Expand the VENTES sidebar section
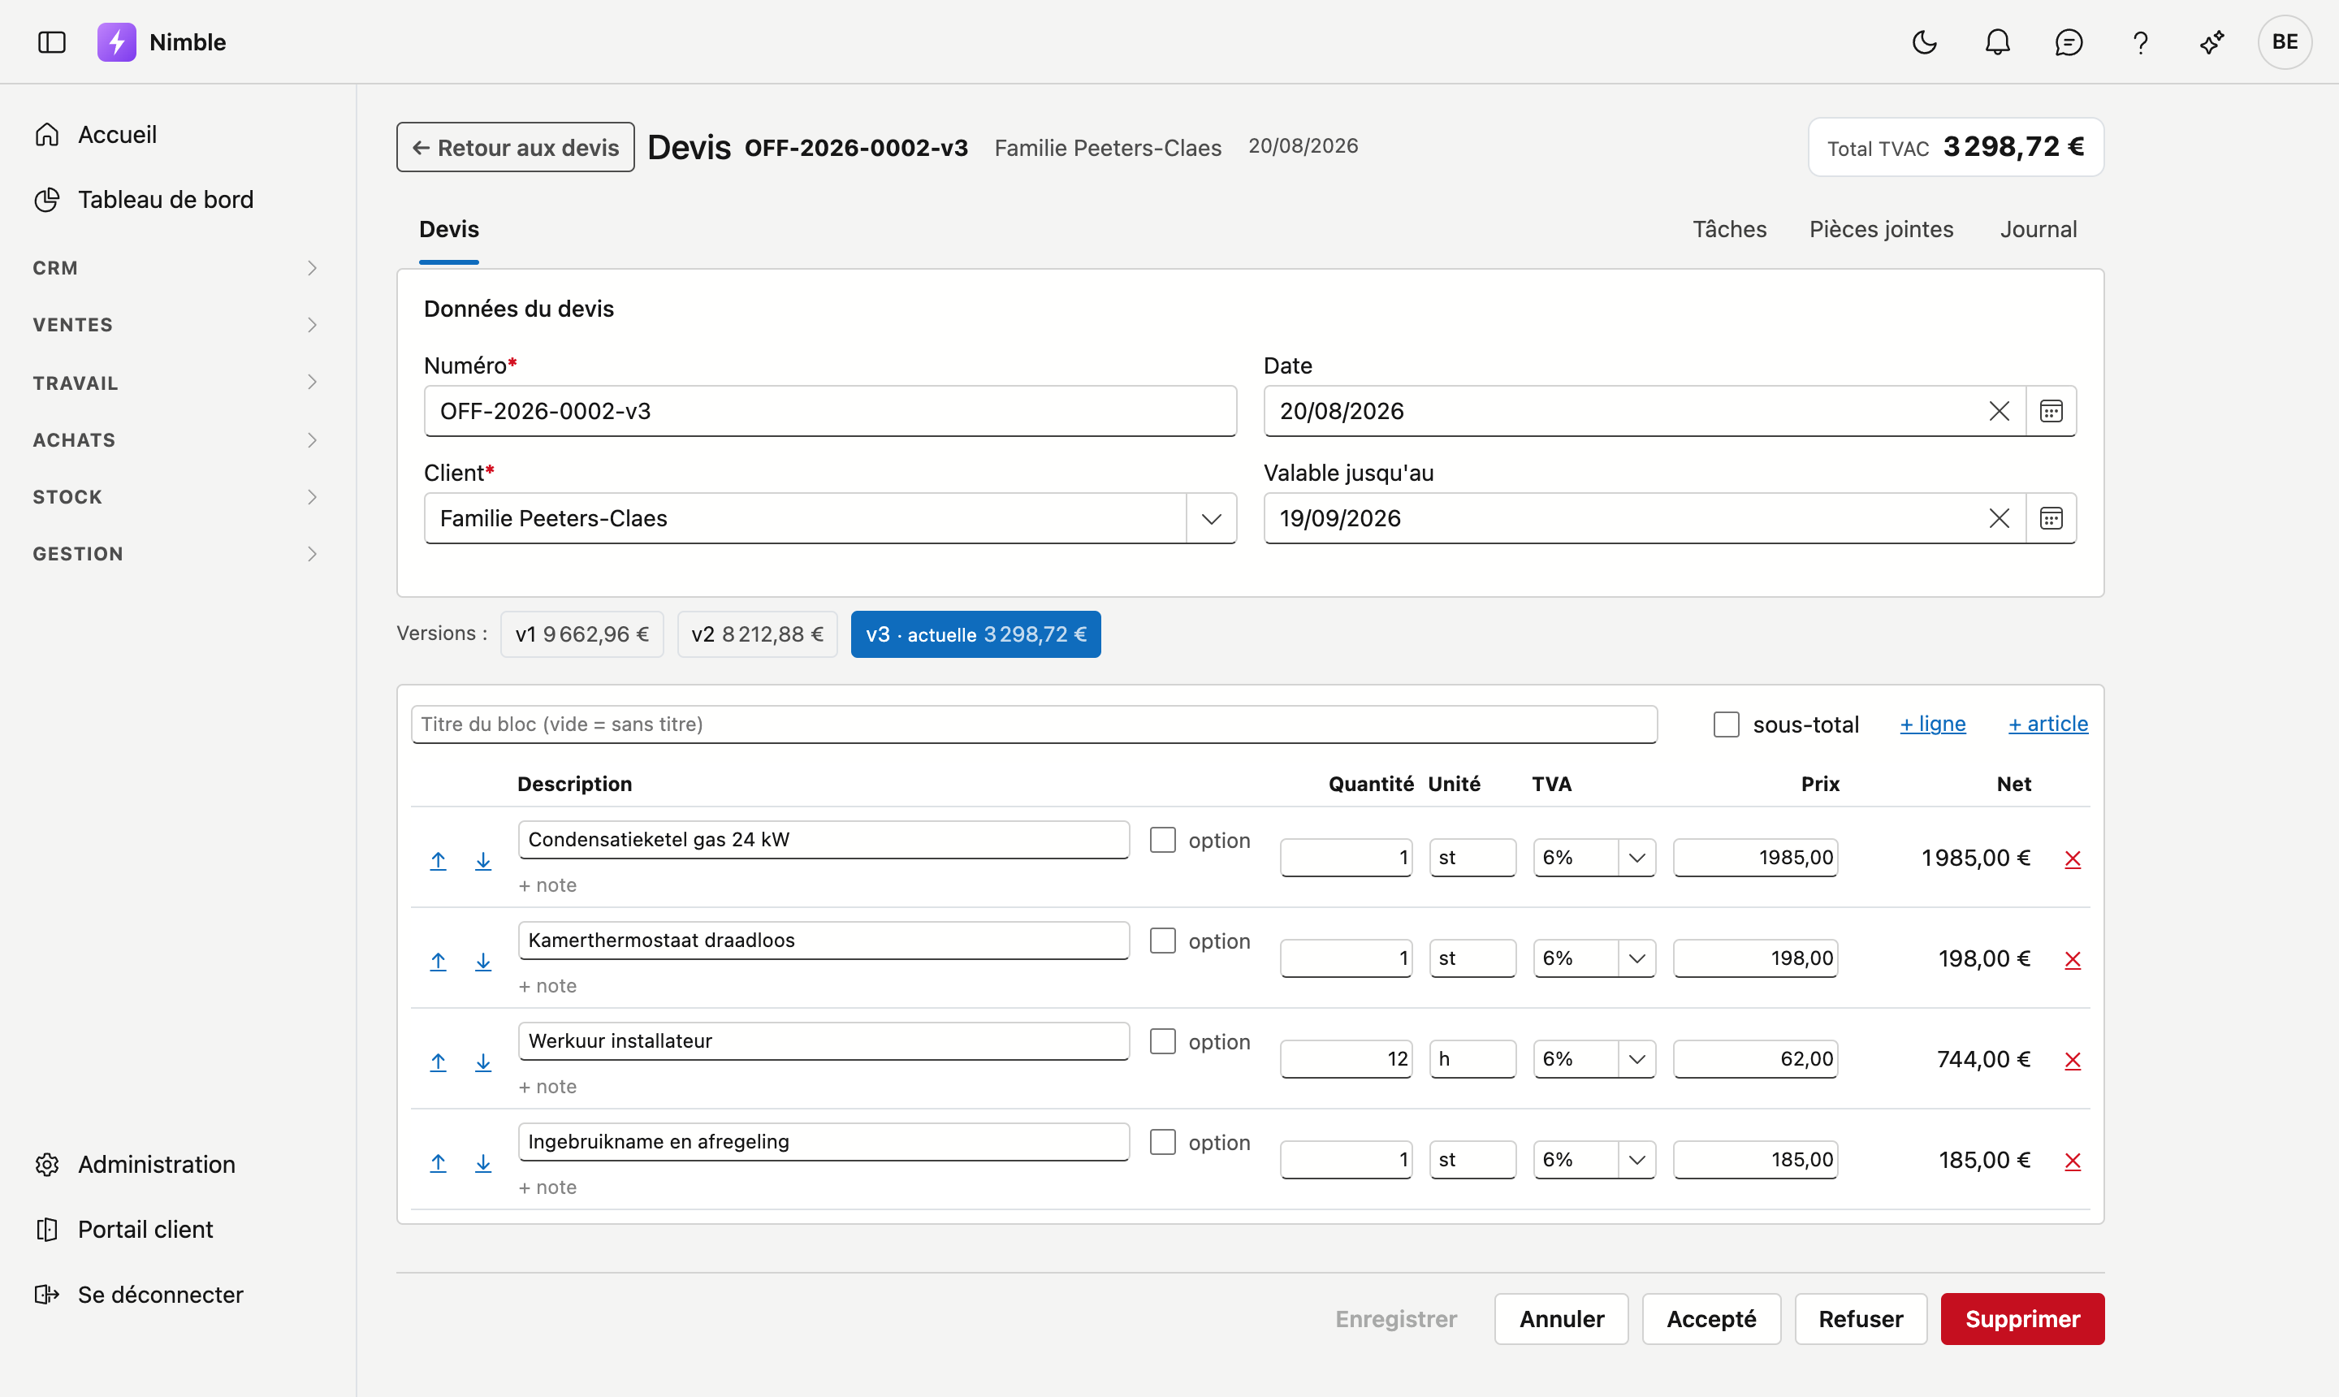 (177, 325)
